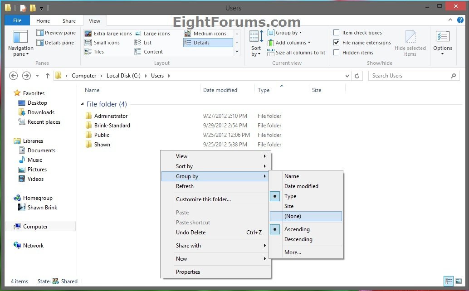The width and height of the screenshot is (469, 291).
Task: Click Size all columns to fit
Action: (296, 53)
